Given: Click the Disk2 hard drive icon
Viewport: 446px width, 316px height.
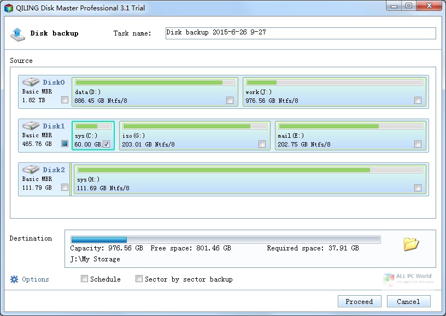Looking at the screenshot, I should (x=31, y=169).
